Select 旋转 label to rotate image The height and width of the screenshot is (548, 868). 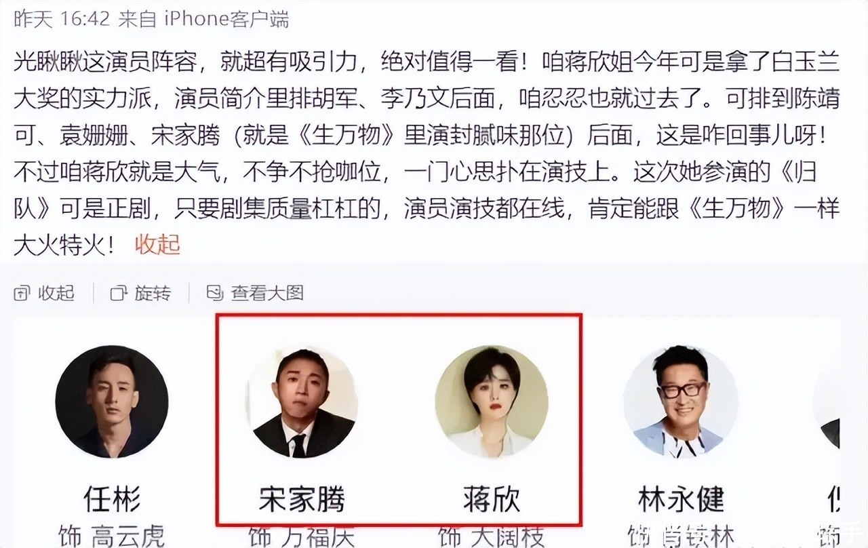tap(153, 294)
